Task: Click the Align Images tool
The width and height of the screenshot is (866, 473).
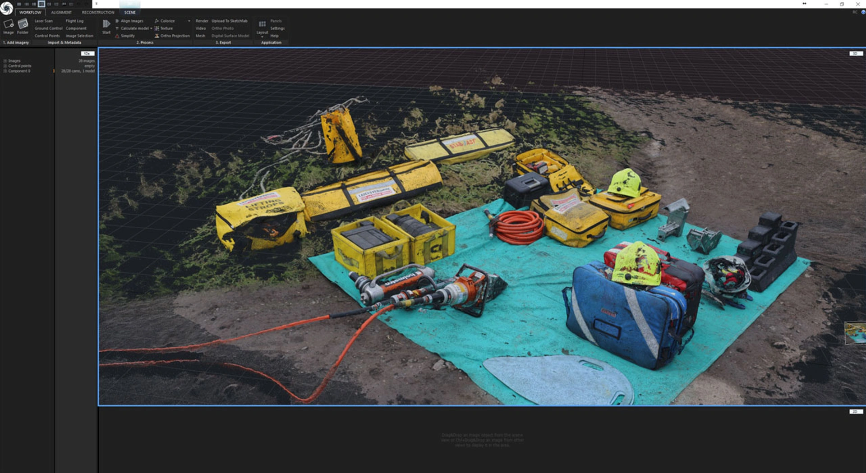Action: click(x=131, y=21)
